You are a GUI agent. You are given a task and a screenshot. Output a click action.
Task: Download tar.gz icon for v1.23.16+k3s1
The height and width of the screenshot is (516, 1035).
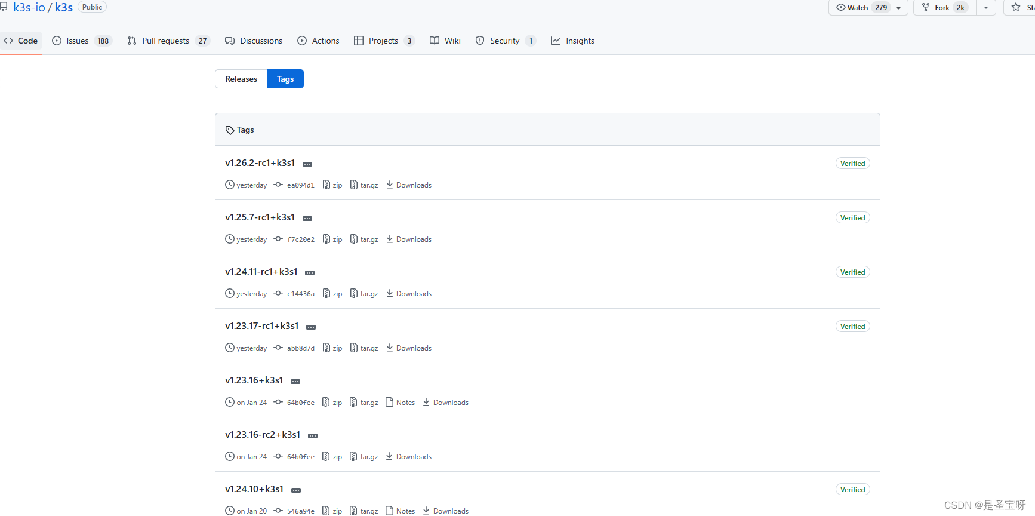tap(354, 402)
